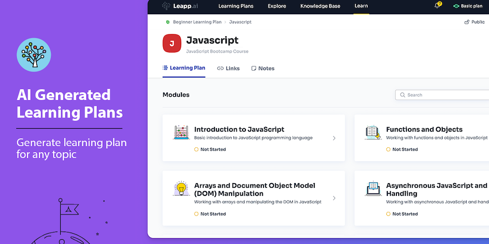Click the book icon for Functions and Objects
489x244 pixels.
pos(372,133)
